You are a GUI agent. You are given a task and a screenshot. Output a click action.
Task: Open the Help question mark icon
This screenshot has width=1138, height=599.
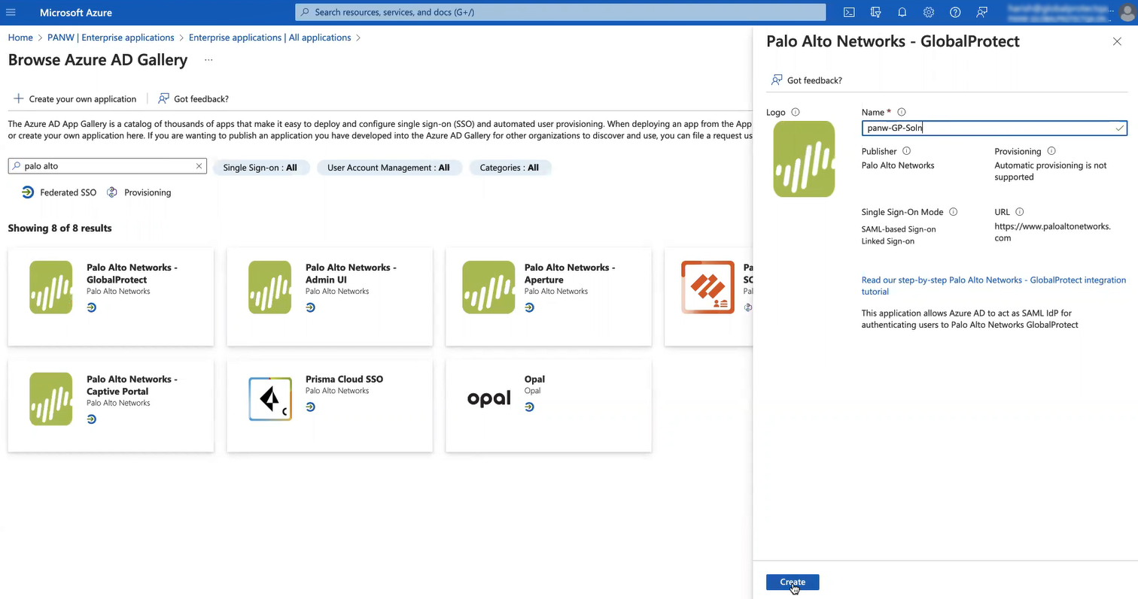[955, 12]
